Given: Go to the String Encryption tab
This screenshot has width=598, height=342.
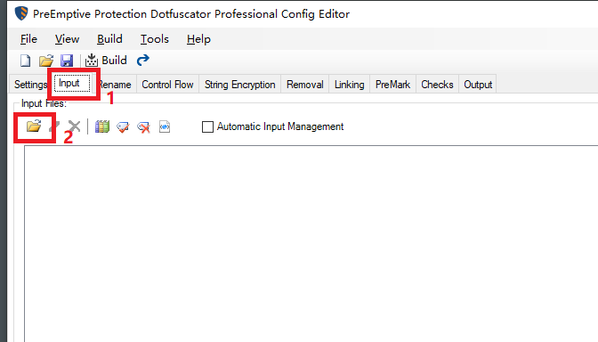Looking at the screenshot, I should point(240,85).
